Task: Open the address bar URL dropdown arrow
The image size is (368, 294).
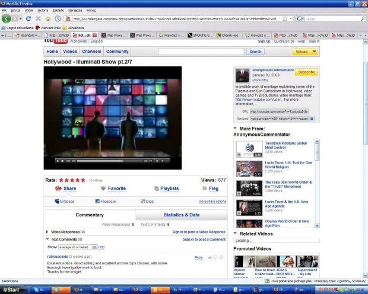Action: click(291, 19)
